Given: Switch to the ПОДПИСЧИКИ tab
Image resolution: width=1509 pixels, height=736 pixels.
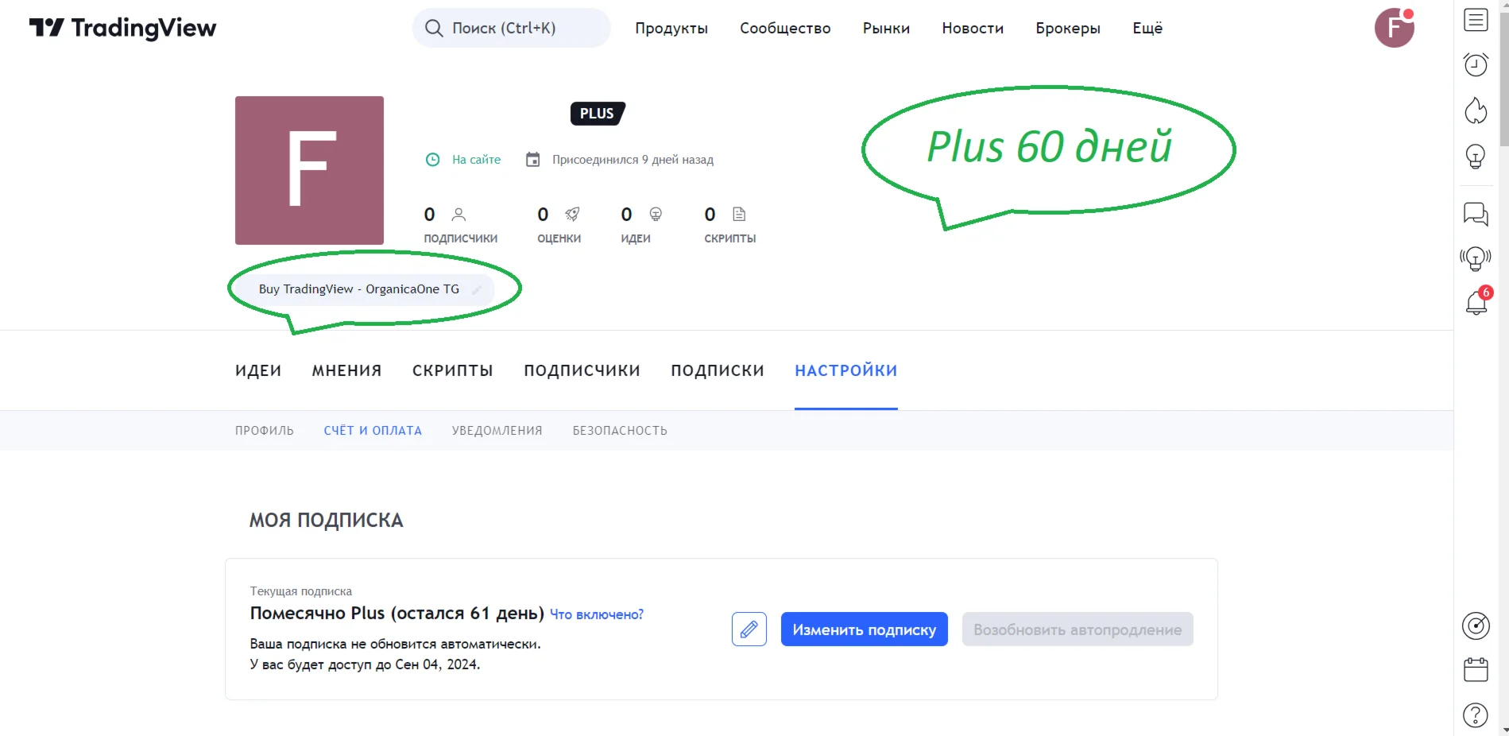Looking at the screenshot, I should click(582, 370).
